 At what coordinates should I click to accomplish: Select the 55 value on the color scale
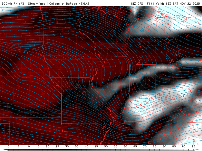point(116,146)
